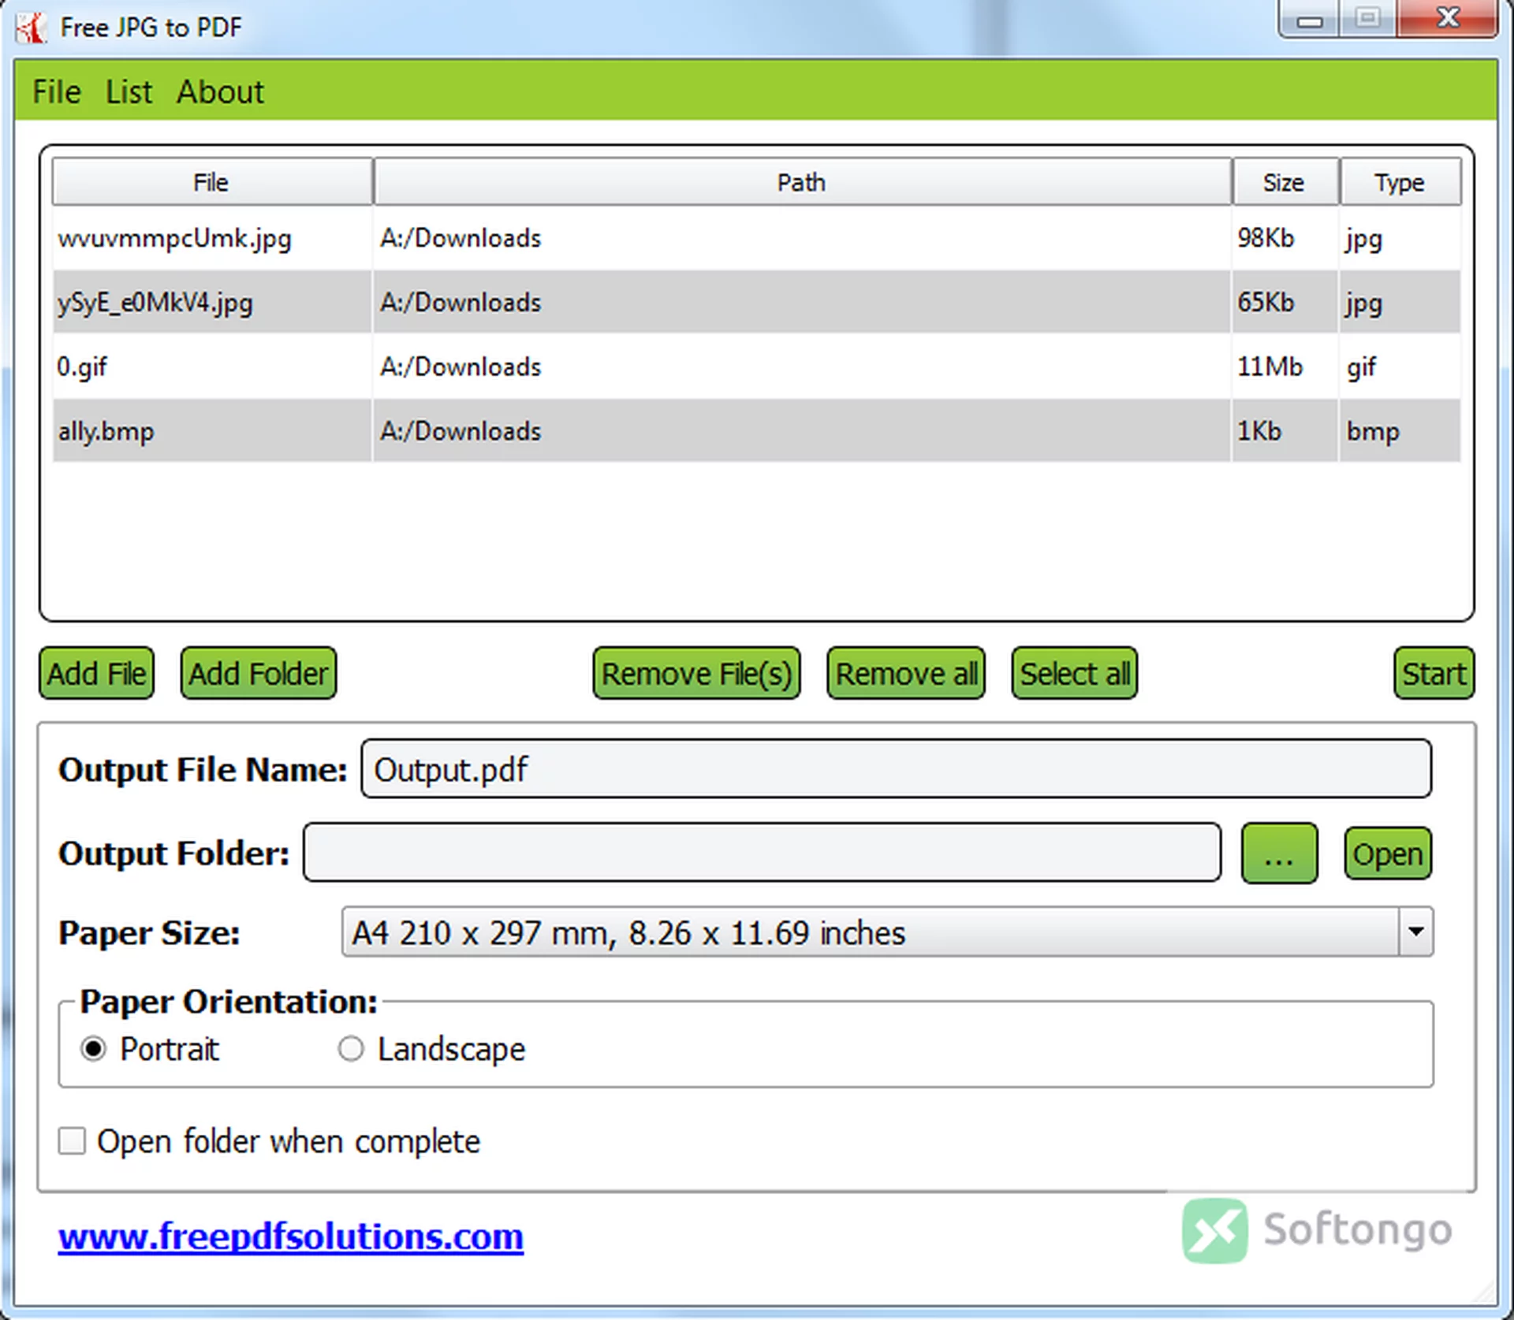1514x1320 pixels.
Task: Click the Add Folder button
Action: pyautogui.click(x=258, y=674)
